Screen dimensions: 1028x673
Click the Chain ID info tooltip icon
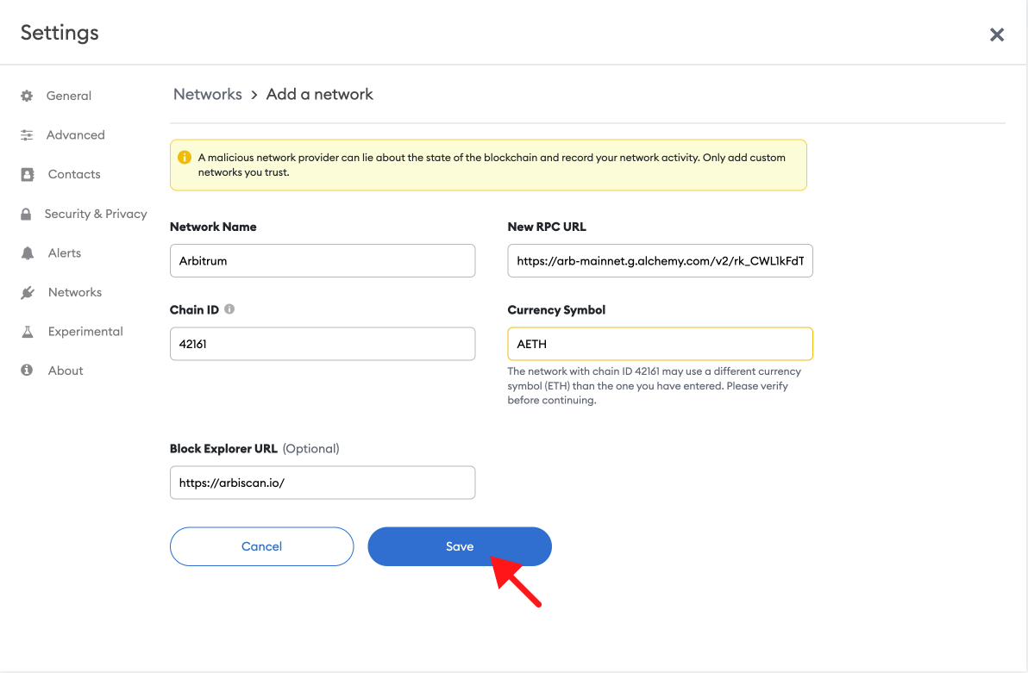(x=229, y=309)
